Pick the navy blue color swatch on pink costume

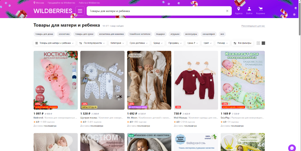click(74, 77)
